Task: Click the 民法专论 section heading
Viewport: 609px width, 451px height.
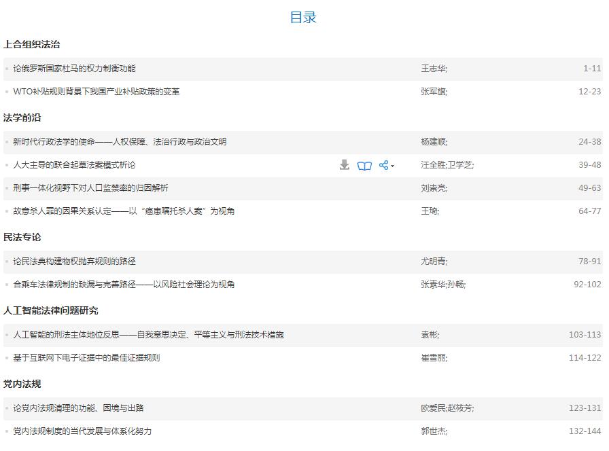Action: [22, 237]
